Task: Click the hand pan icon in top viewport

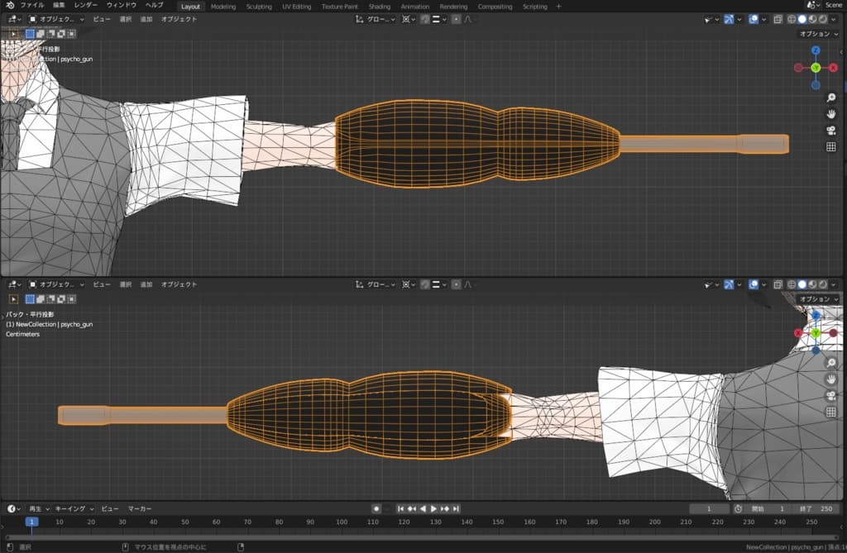Action: [830, 114]
